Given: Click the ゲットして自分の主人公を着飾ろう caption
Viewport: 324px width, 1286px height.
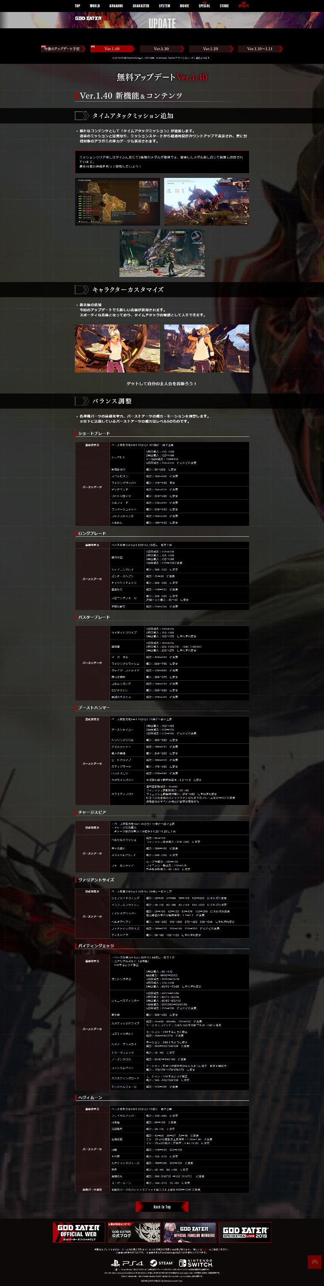Looking at the screenshot, I should [161, 383].
